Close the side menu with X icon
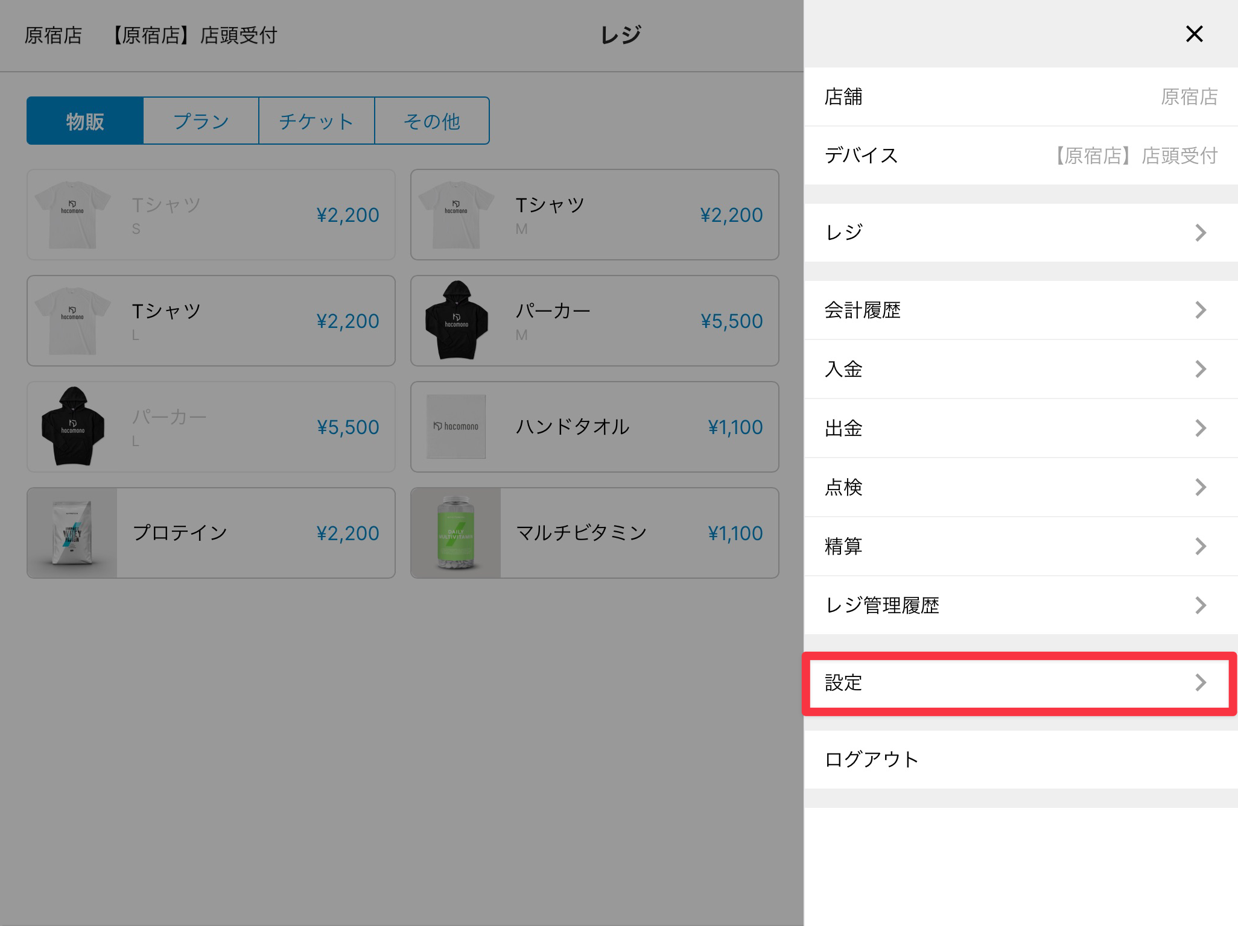The height and width of the screenshot is (926, 1238). (x=1194, y=34)
